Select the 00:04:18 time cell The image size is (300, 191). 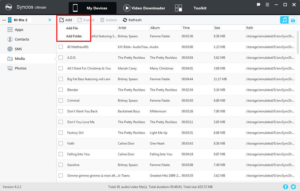point(187,154)
